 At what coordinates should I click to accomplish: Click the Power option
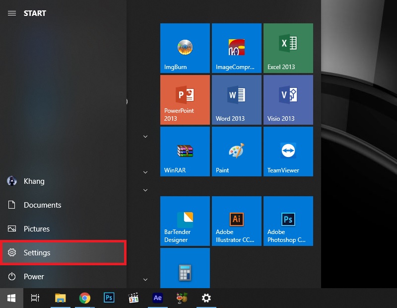pyautogui.click(x=63, y=276)
